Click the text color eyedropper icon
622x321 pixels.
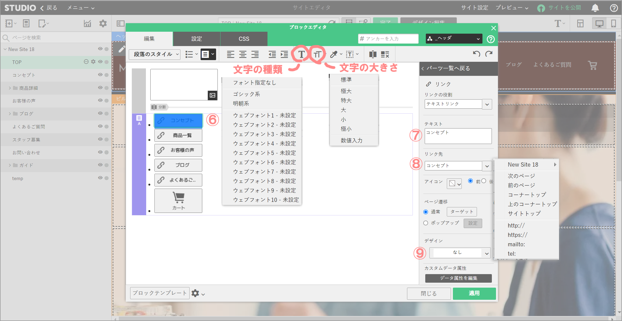click(x=334, y=54)
